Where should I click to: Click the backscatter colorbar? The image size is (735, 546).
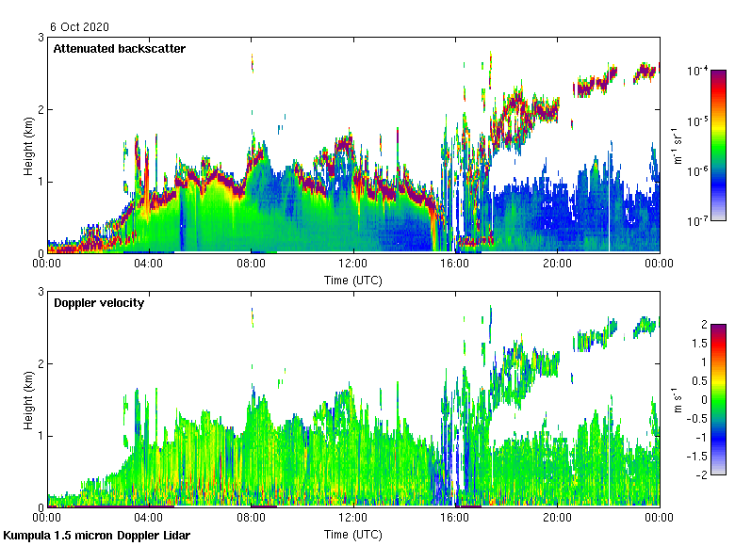718,145
